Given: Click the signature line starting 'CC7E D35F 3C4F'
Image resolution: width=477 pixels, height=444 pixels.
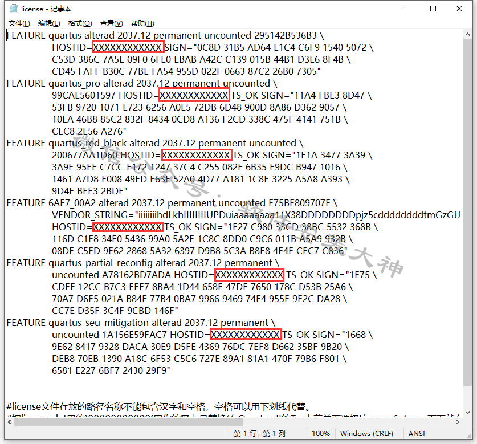Looking at the screenshot, I should [x=115, y=311].
